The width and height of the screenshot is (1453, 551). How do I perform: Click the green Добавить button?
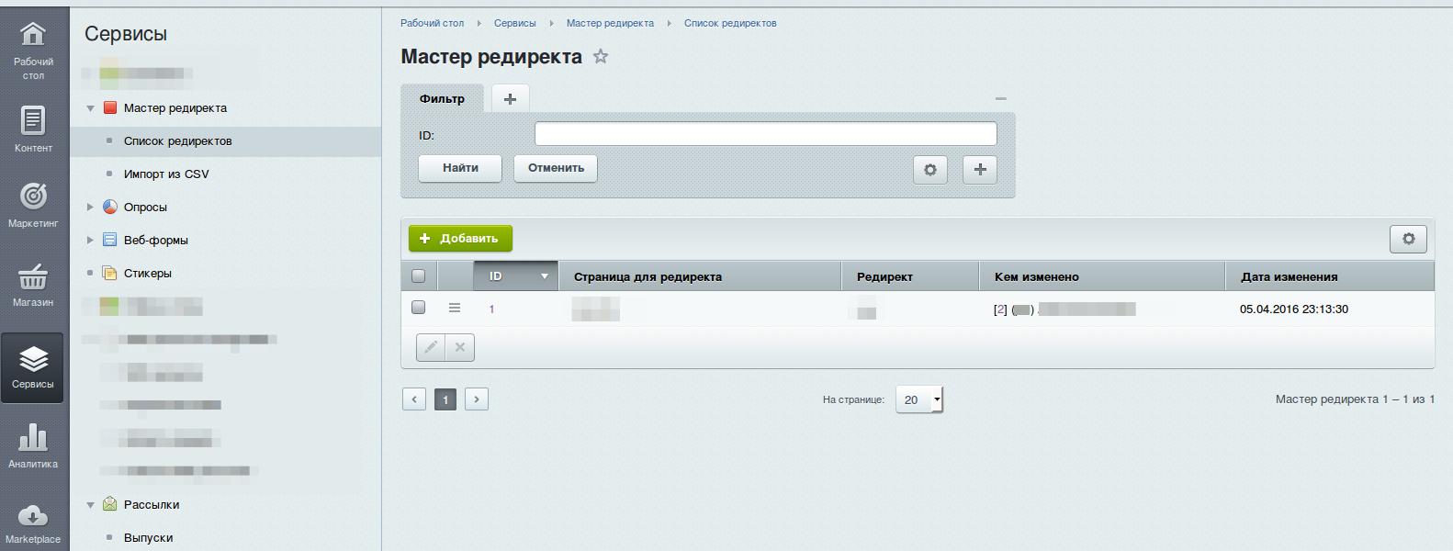pyautogui.click(x=460, y=239)
